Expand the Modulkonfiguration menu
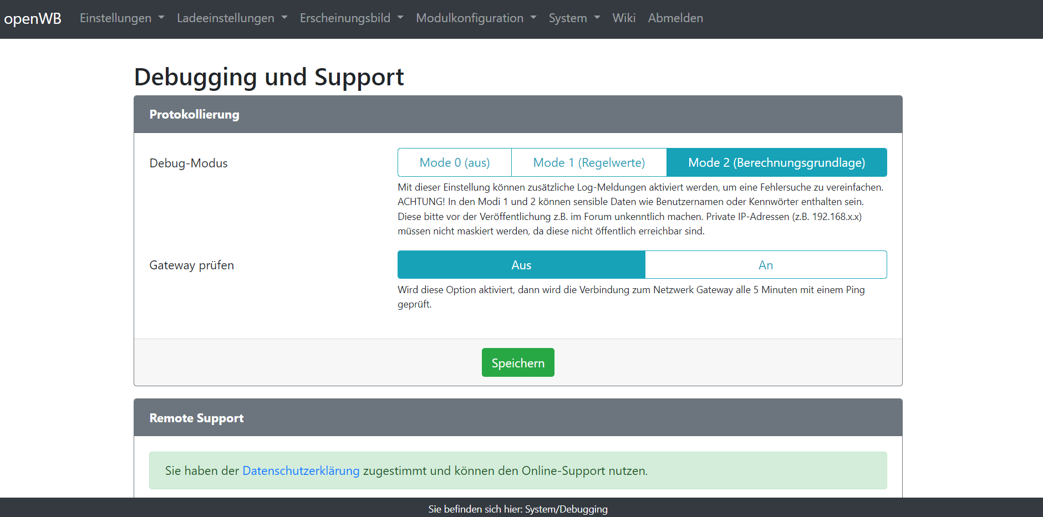The width and height of the screenshot is (1043, 517). pyautogui.click(x=476, y=18)
